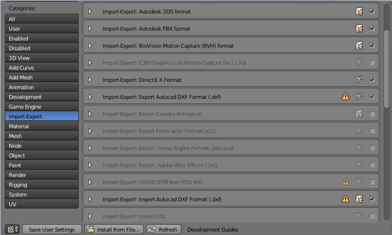Screen dimensions: 392x235
Task: Switch to the Rigging category
Action: (42, 185)
